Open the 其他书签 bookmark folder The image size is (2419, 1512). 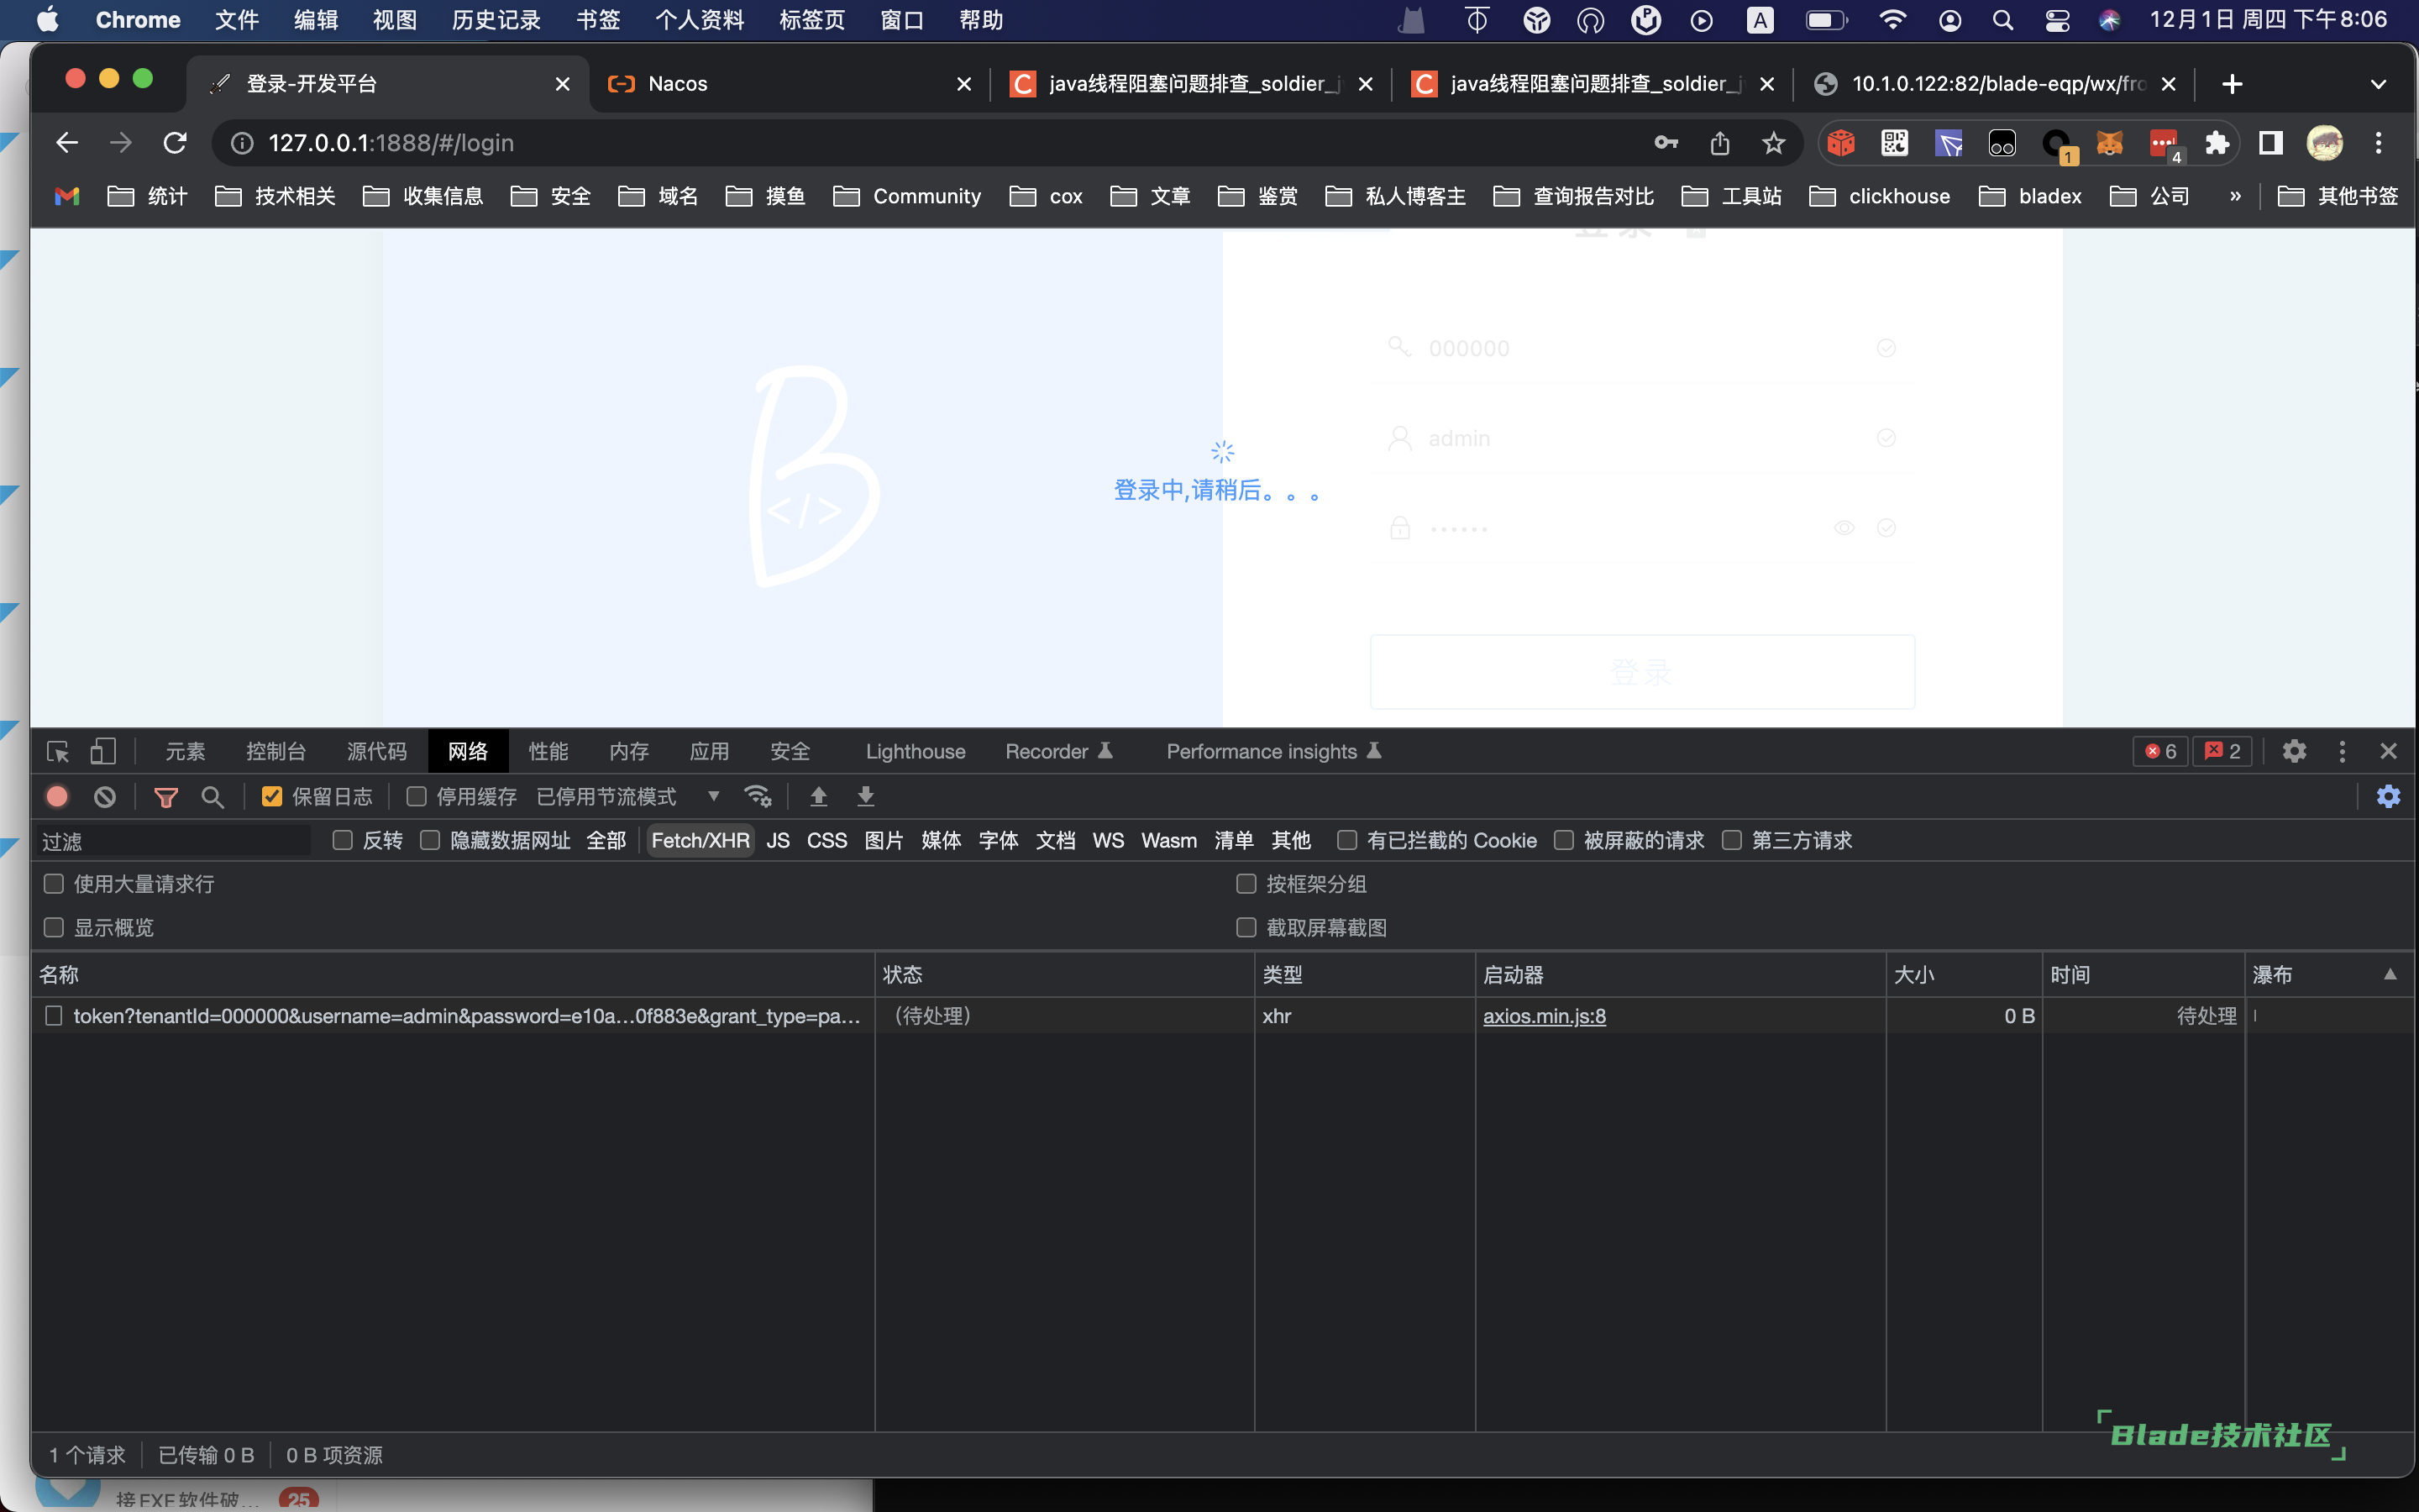[2338, 196]
